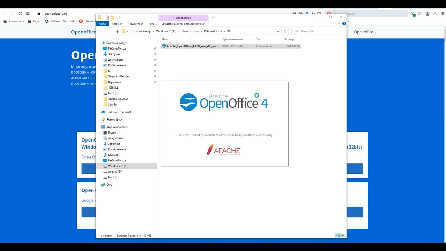The width and height of the screenshot is (446, 251).
Task: Click the Up one level arrow in Explorer
Action: point(117,31)
